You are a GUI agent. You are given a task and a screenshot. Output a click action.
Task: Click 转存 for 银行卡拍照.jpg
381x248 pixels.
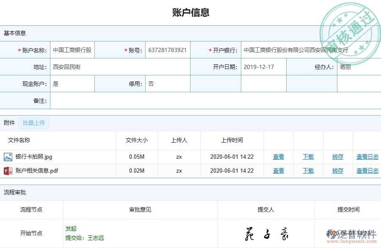pos(337,157)
